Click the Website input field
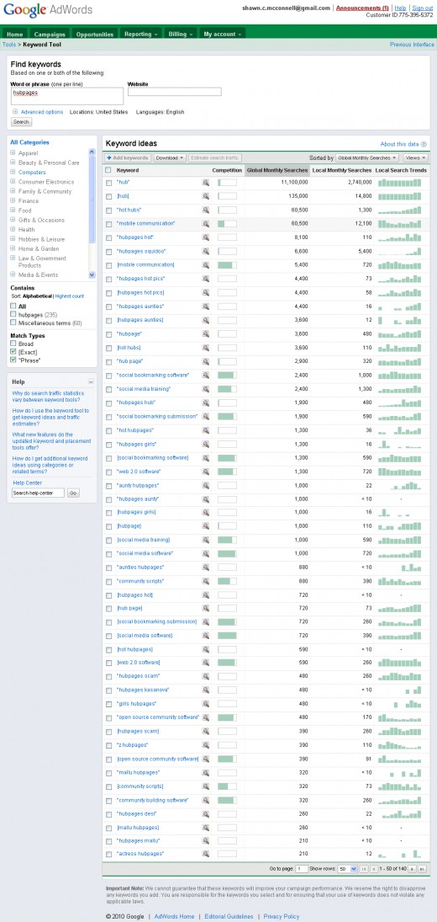The height and width of the screenshot is (922, 437). pos(174,92)
